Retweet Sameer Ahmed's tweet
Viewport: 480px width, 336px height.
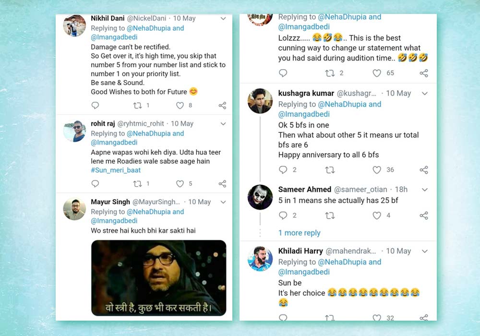coord(330,216)
